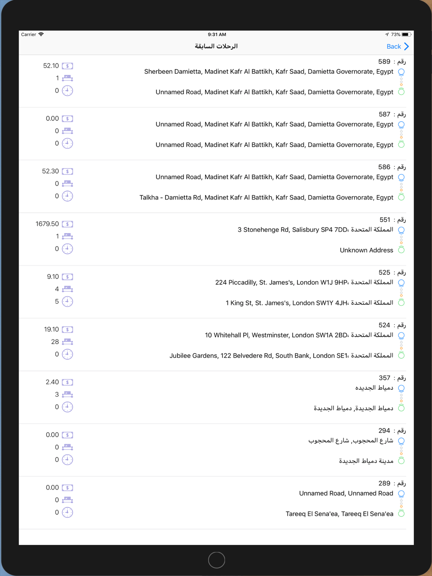Click the green drop-off circle for Unknown Address

point(401,250)
